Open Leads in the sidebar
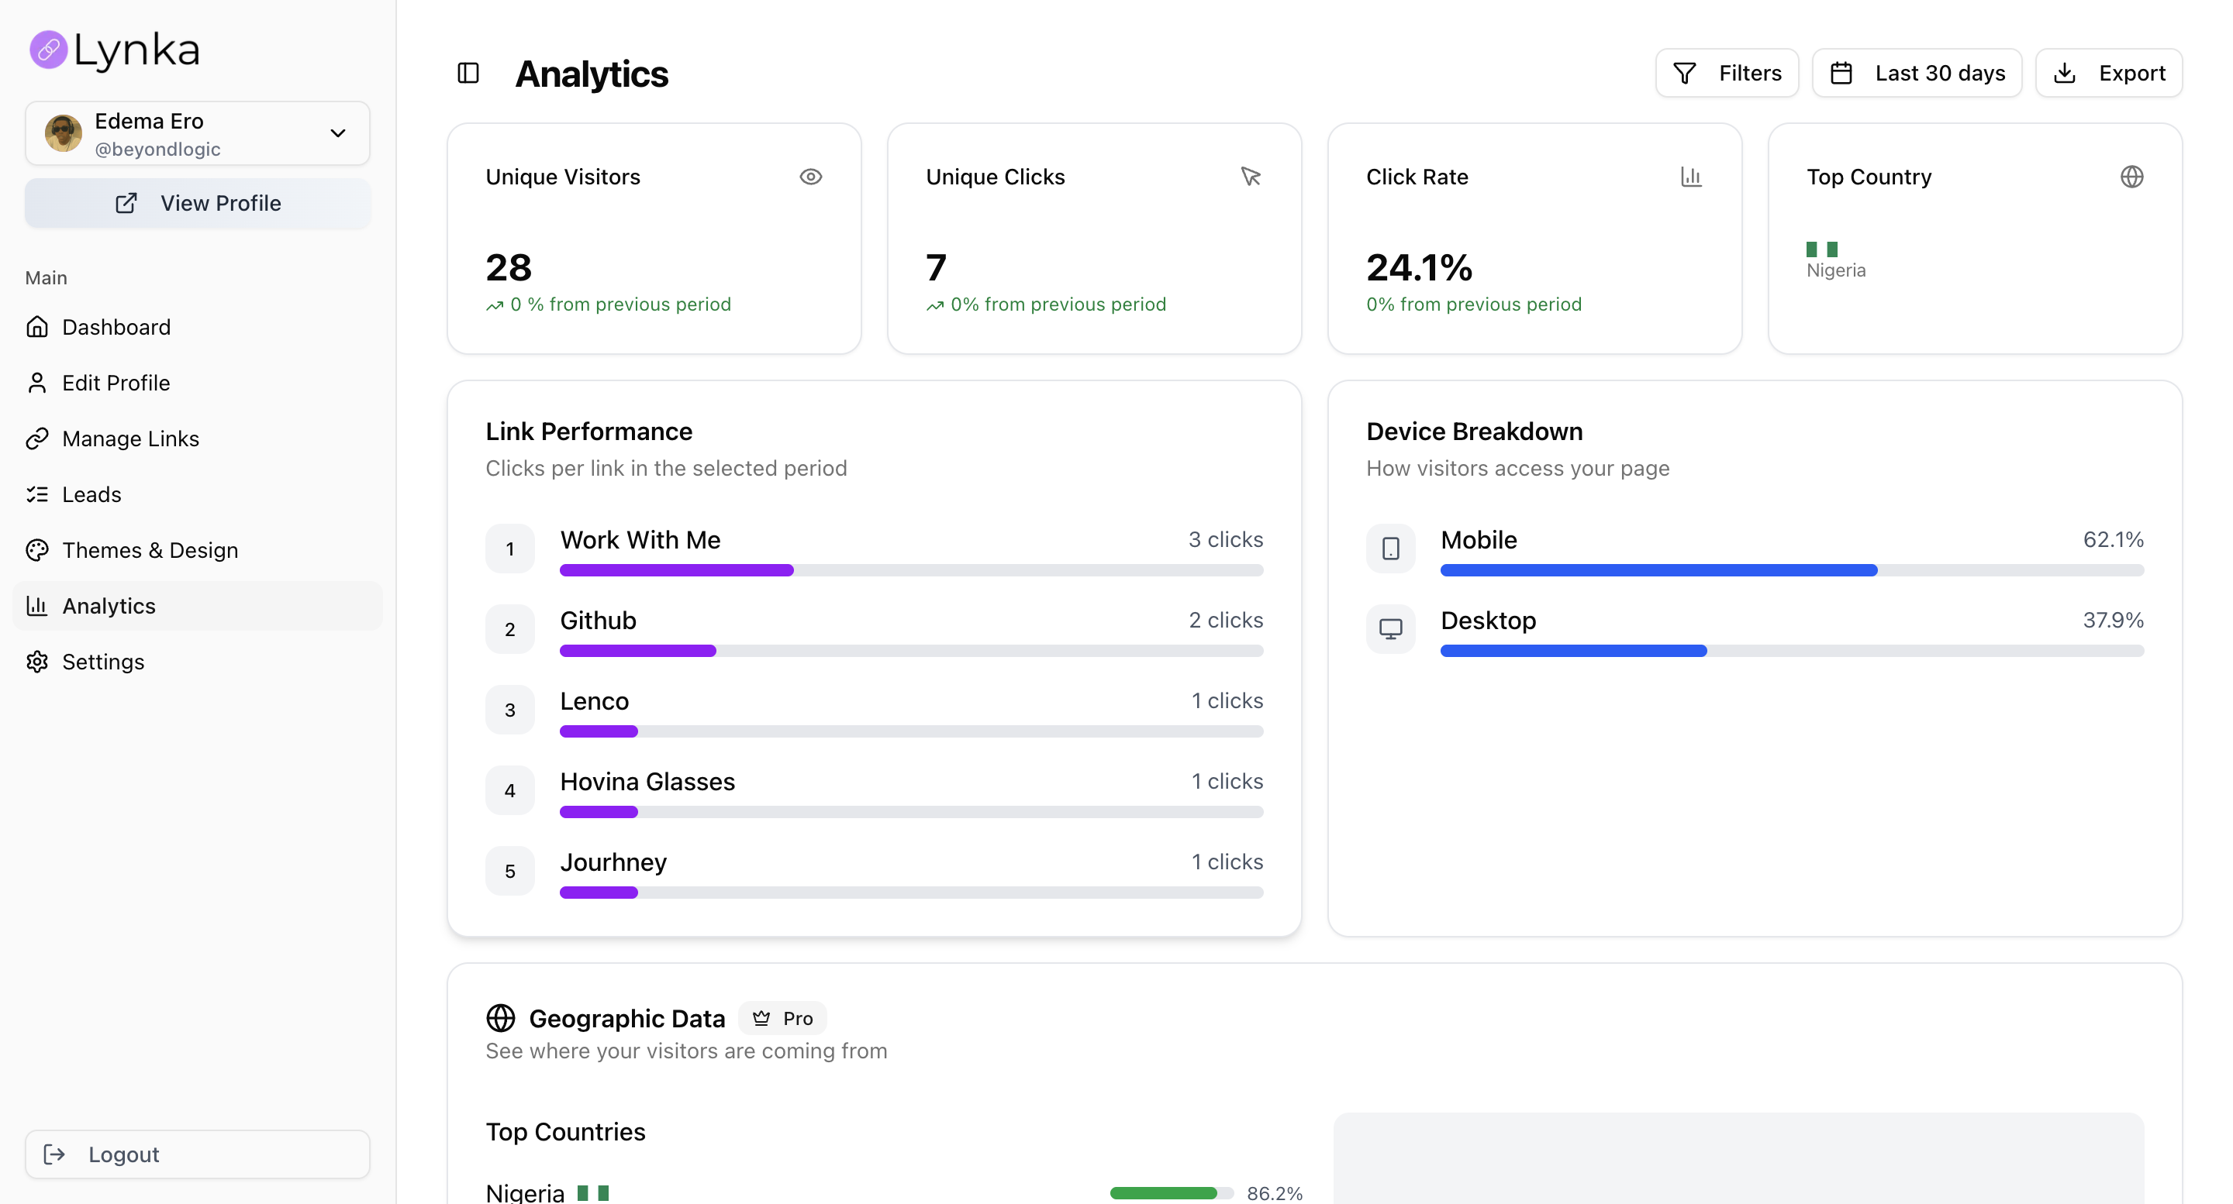 pyautogui.click(x=198, y=494)
